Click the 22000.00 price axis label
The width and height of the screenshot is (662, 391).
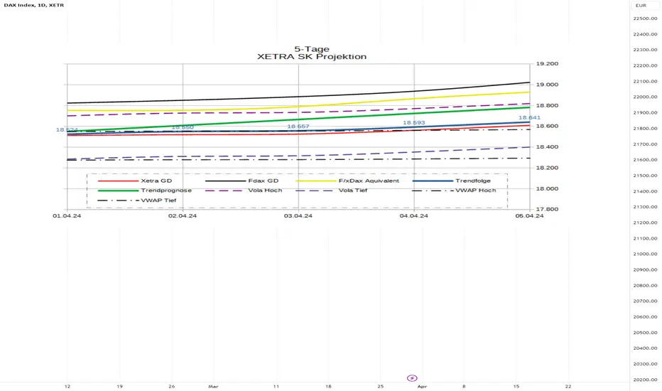645,97
